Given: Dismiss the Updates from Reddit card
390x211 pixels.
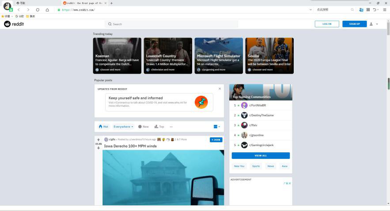Looking at the screenshot, I should coord(220,89).
